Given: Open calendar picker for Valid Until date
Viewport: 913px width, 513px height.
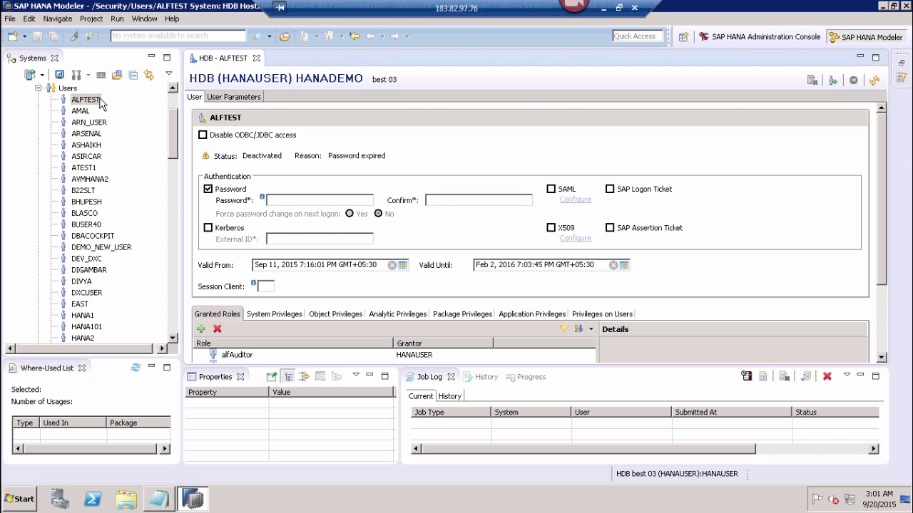Looking at the screenshot, I should pyautogui.click(x=624, y=265).
